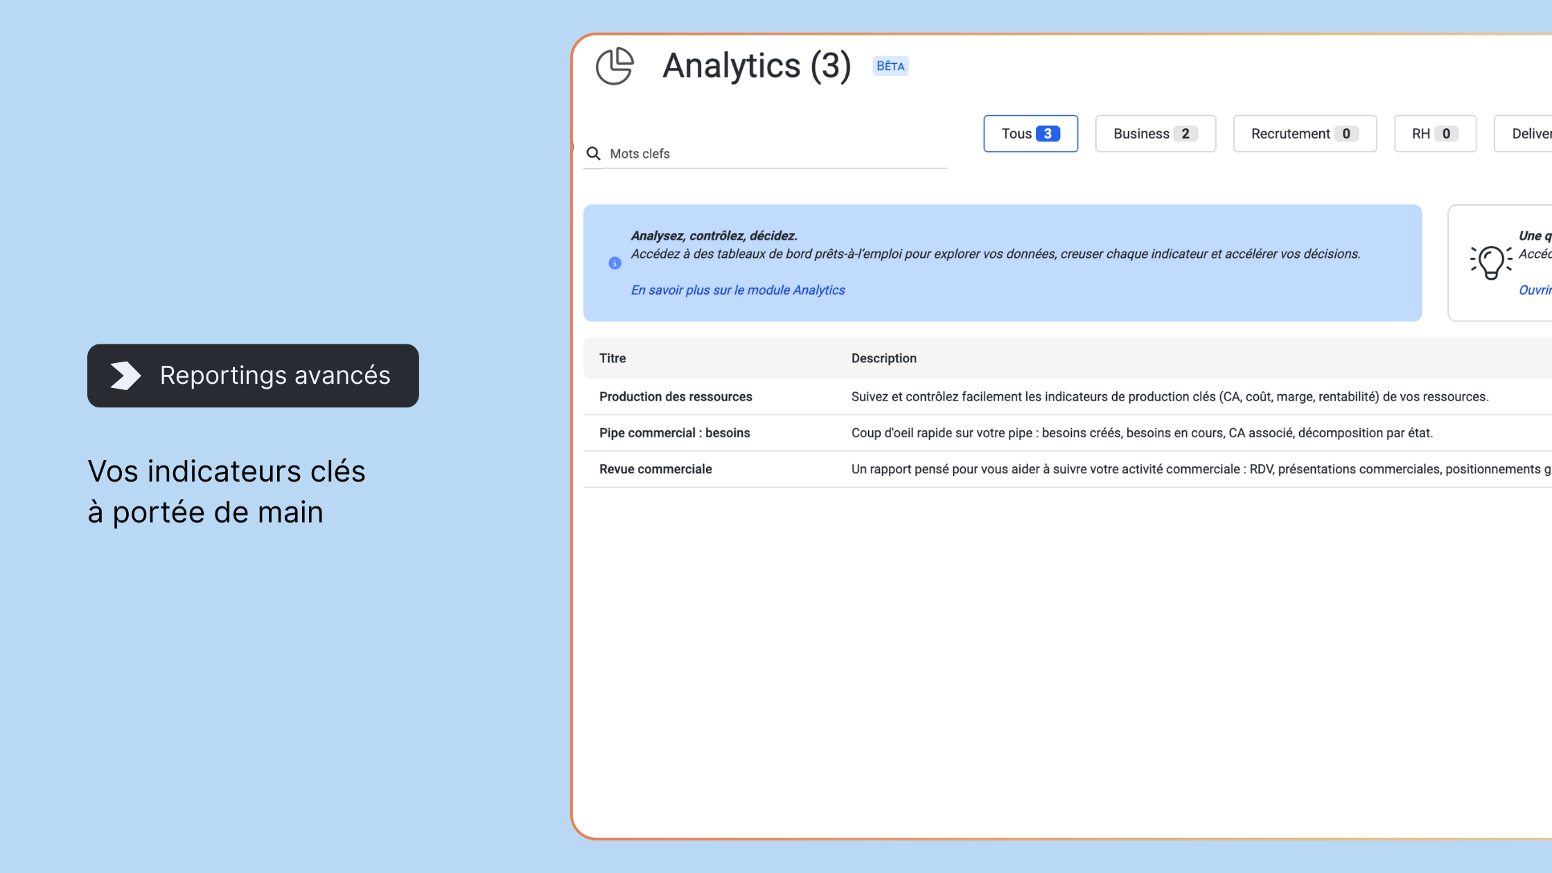Click the Reportings avancés arrow logo
1552x873 pixels.
[x=125, y=376]
